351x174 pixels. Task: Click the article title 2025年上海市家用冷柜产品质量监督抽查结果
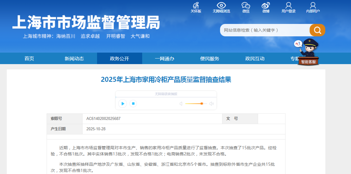tap(166, 79)
